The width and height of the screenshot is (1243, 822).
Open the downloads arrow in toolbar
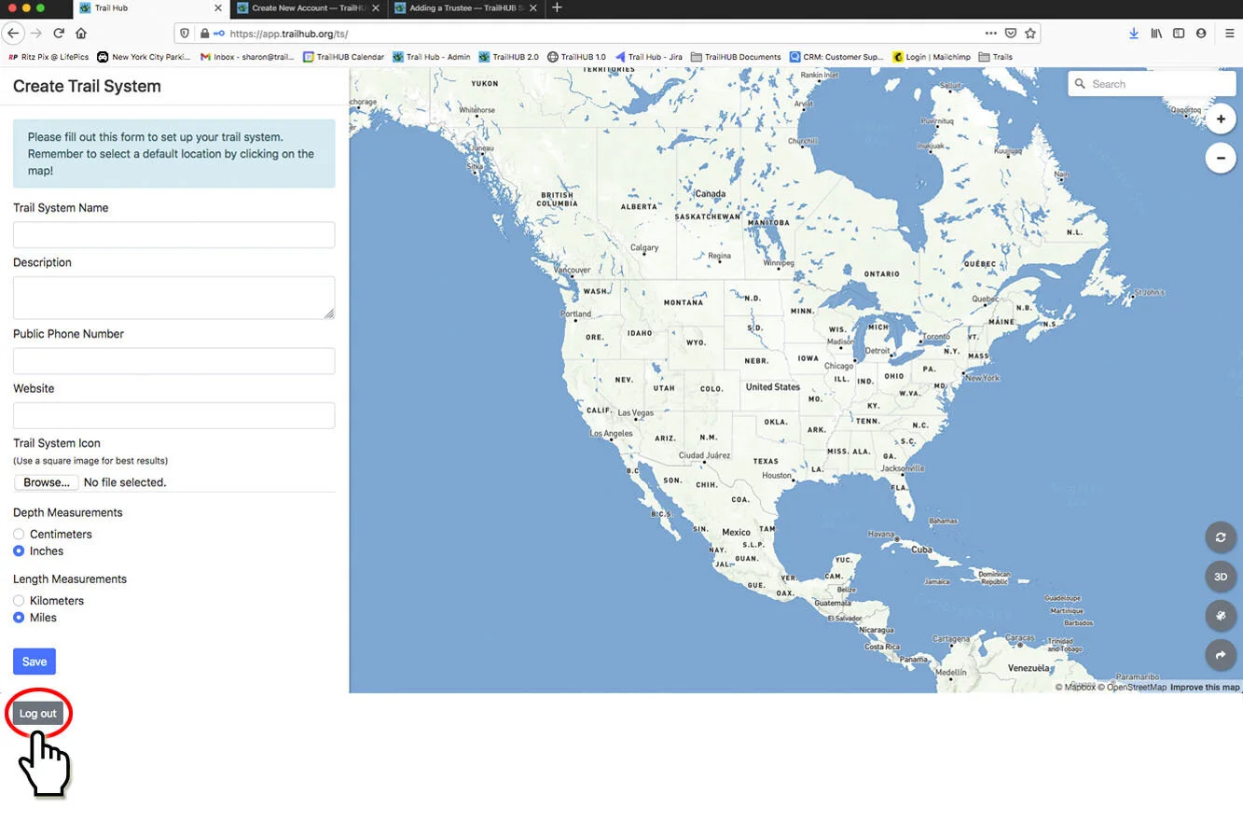[1134, 33]
